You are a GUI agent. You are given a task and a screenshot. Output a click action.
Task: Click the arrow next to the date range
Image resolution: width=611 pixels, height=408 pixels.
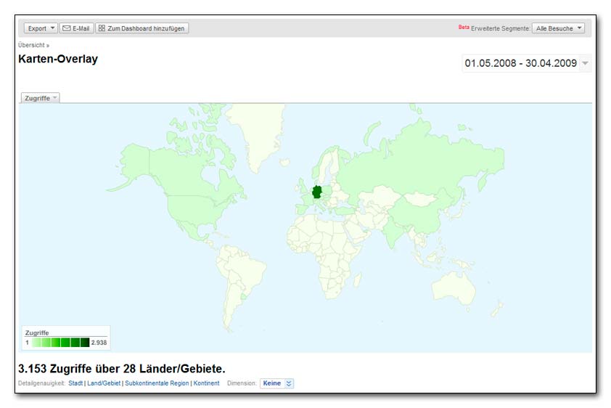point(585,64)
